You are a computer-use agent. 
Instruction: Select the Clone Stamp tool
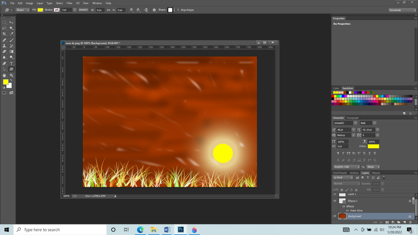[x=5, y=46]
